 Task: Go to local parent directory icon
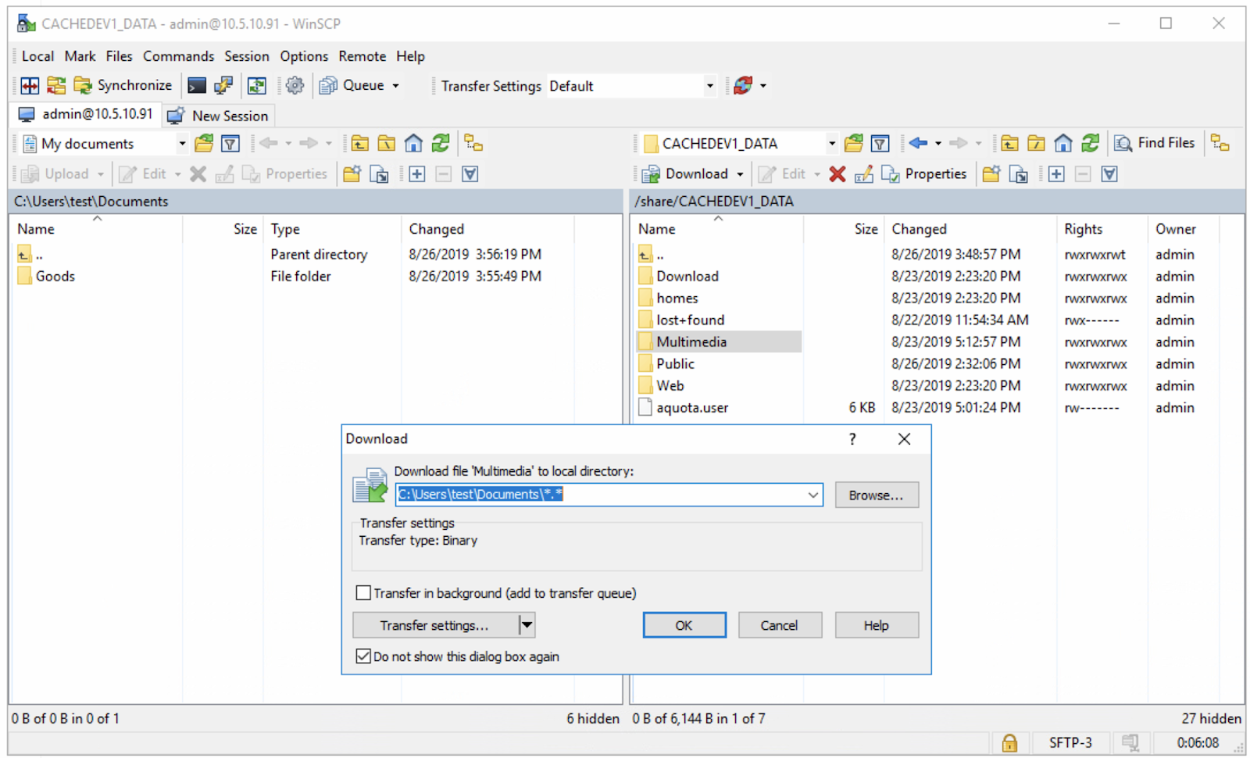pos(359,143)
